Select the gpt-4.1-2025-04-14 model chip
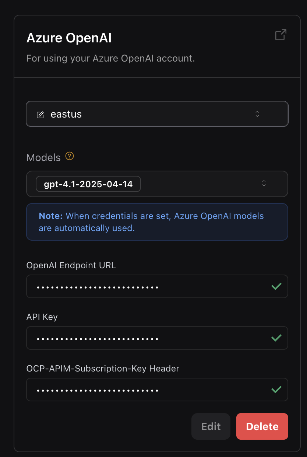Image resolution: width=307 pixels, height=457 pixels. [88, 184]
